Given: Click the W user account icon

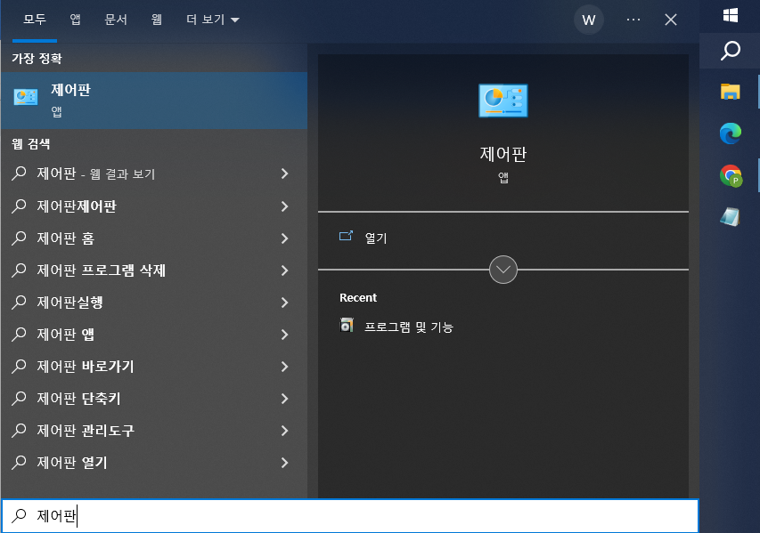Looking at the screenshot, I should [x=588, y=20].
